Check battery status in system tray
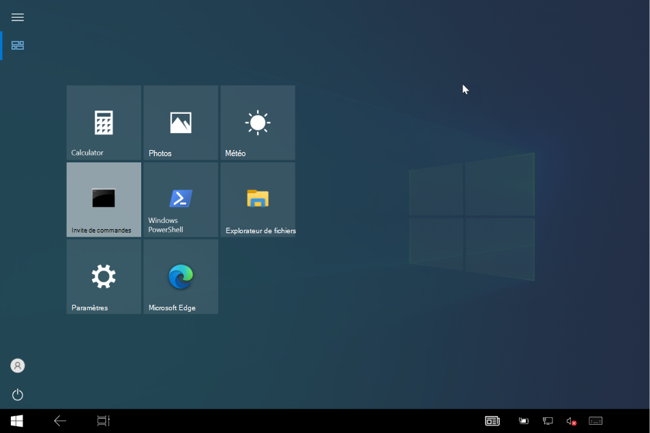Image resolution: width=650 pixels, height=433 pixels. click(523, 421)
